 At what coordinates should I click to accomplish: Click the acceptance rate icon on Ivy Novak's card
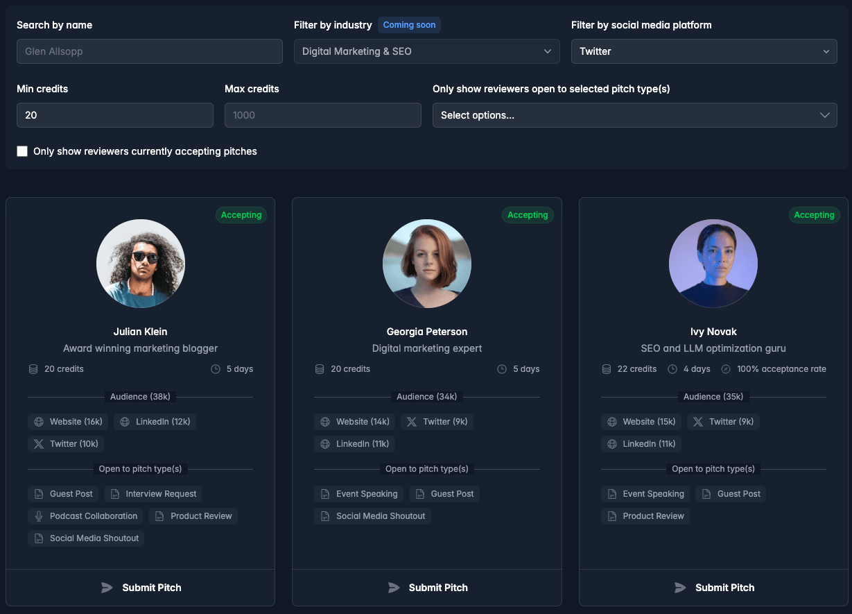(726, 369)
